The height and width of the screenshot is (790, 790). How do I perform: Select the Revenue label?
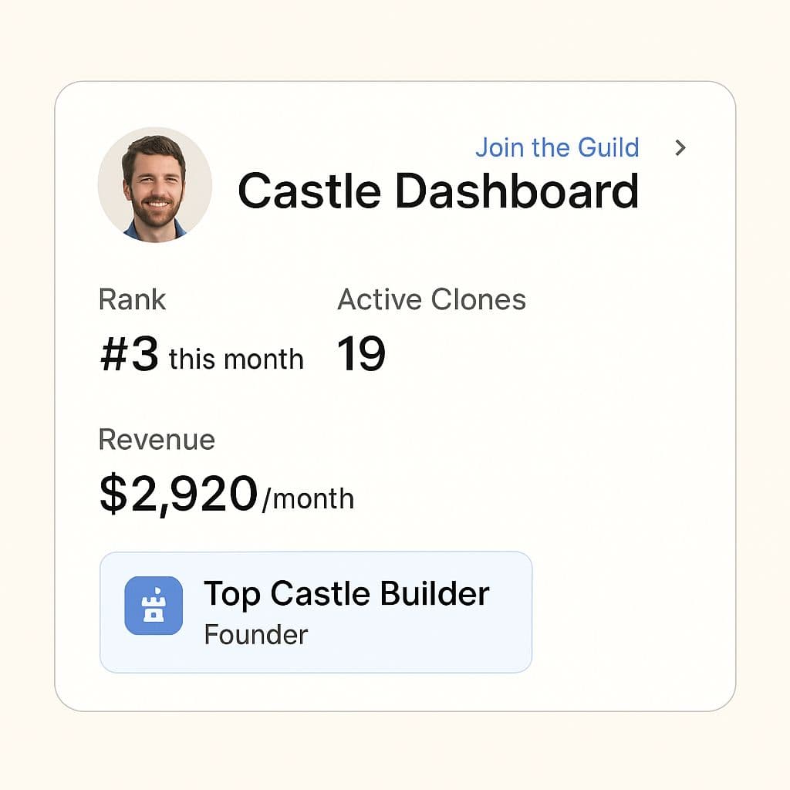(x=157, y=440)
